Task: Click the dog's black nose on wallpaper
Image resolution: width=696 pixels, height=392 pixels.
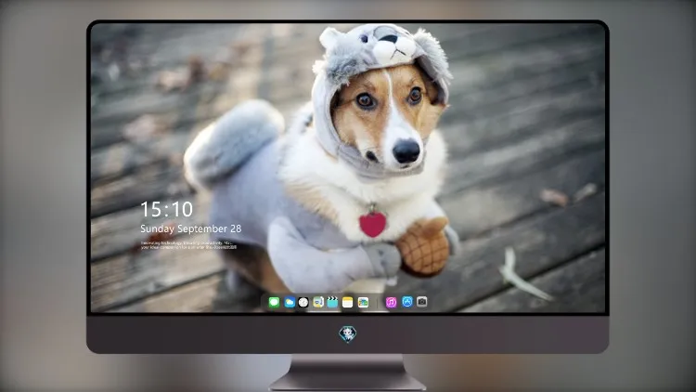Action: (406, 151)
